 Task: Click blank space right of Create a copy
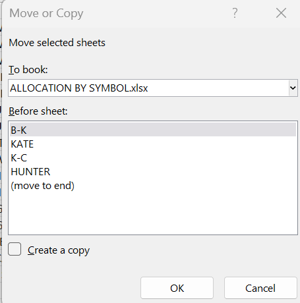[x=191, y=250]
